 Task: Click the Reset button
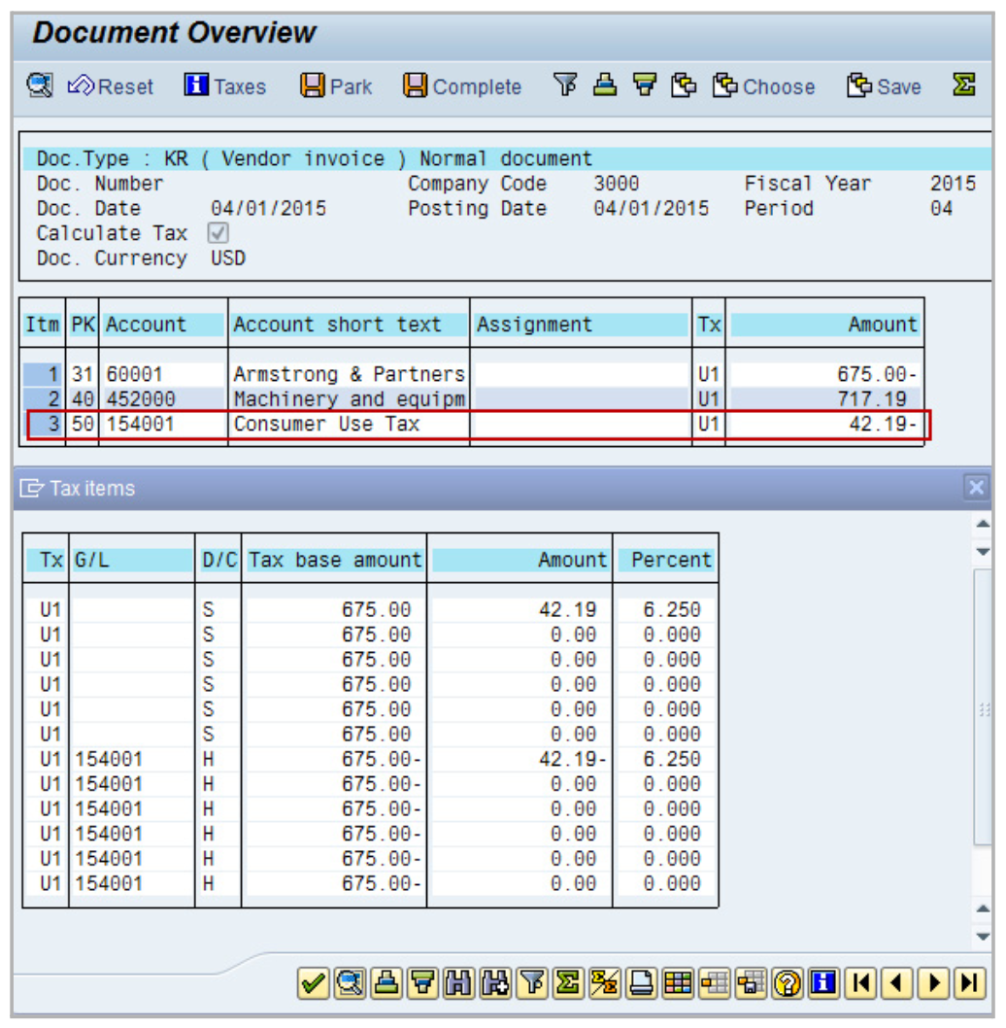[x=111, y=86]
